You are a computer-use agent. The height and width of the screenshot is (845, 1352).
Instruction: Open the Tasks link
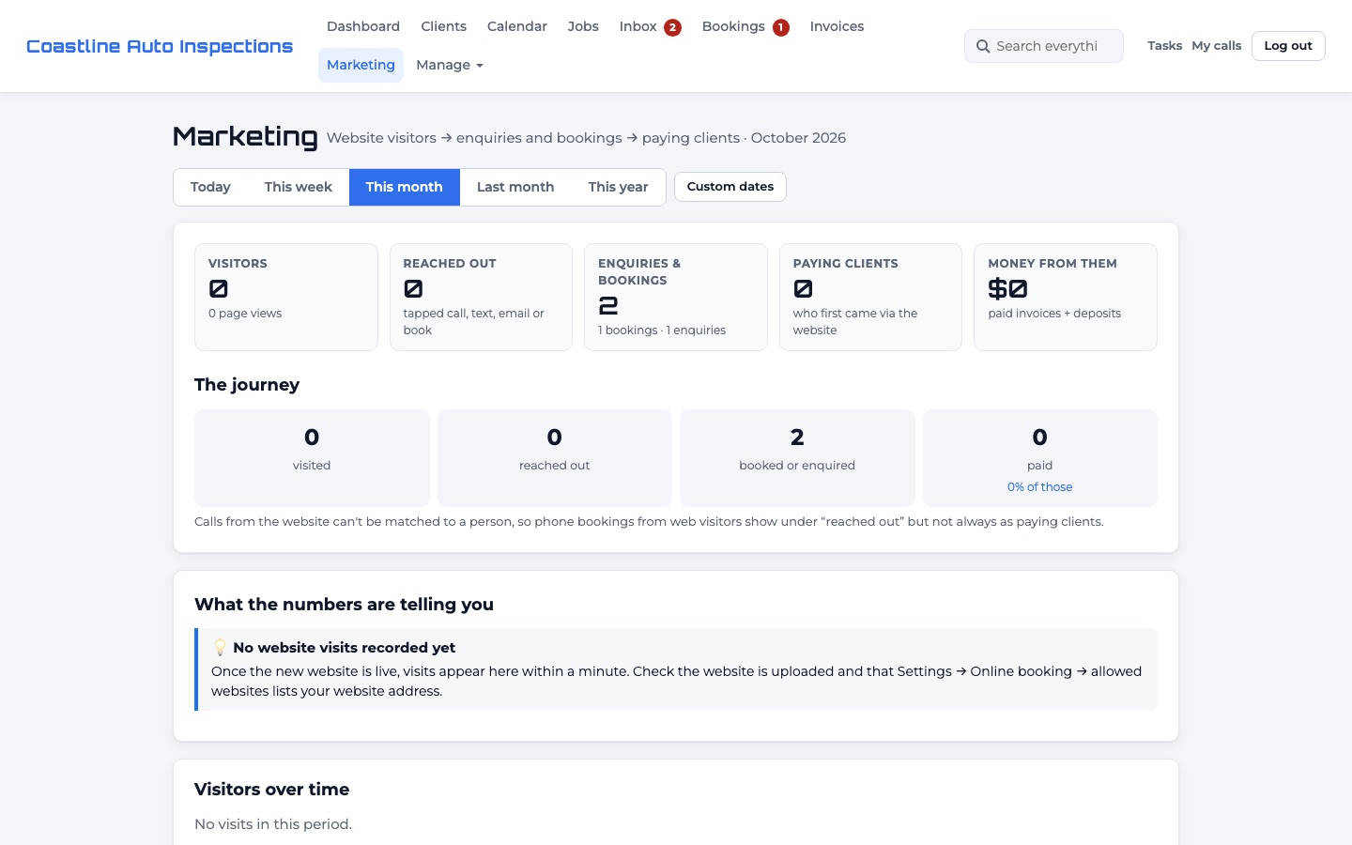pyautogui.click(x=1164, y=46)
